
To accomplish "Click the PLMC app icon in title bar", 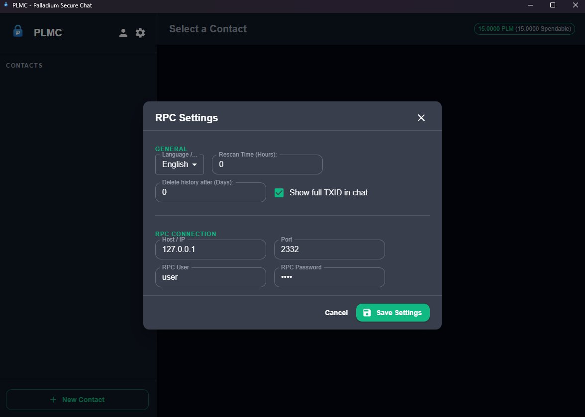I will 5,5.
